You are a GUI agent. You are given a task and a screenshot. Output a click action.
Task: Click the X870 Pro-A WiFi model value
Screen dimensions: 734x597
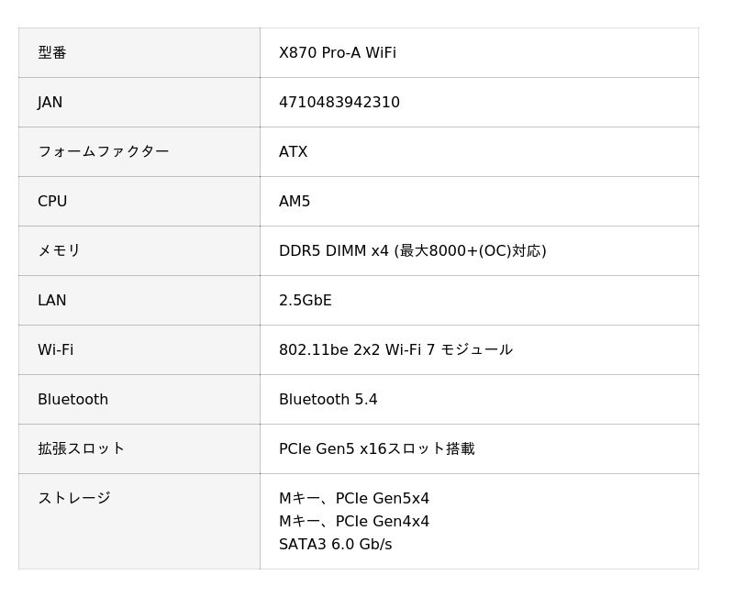point(338,53)
